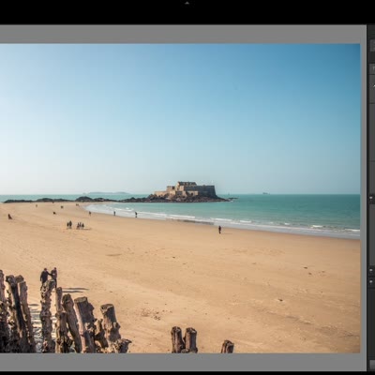Click the gray canvas margin below the photo

point(181,362)
